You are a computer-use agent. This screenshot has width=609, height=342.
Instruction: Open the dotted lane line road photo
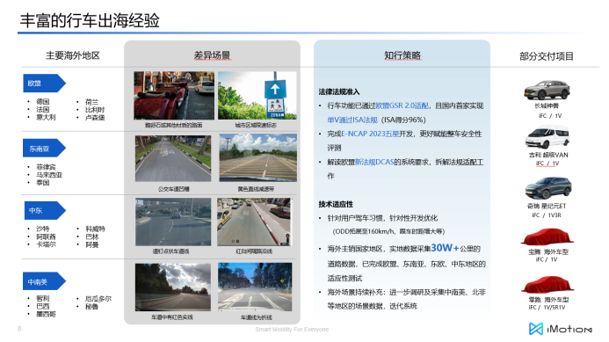click(x=173, y=222)
